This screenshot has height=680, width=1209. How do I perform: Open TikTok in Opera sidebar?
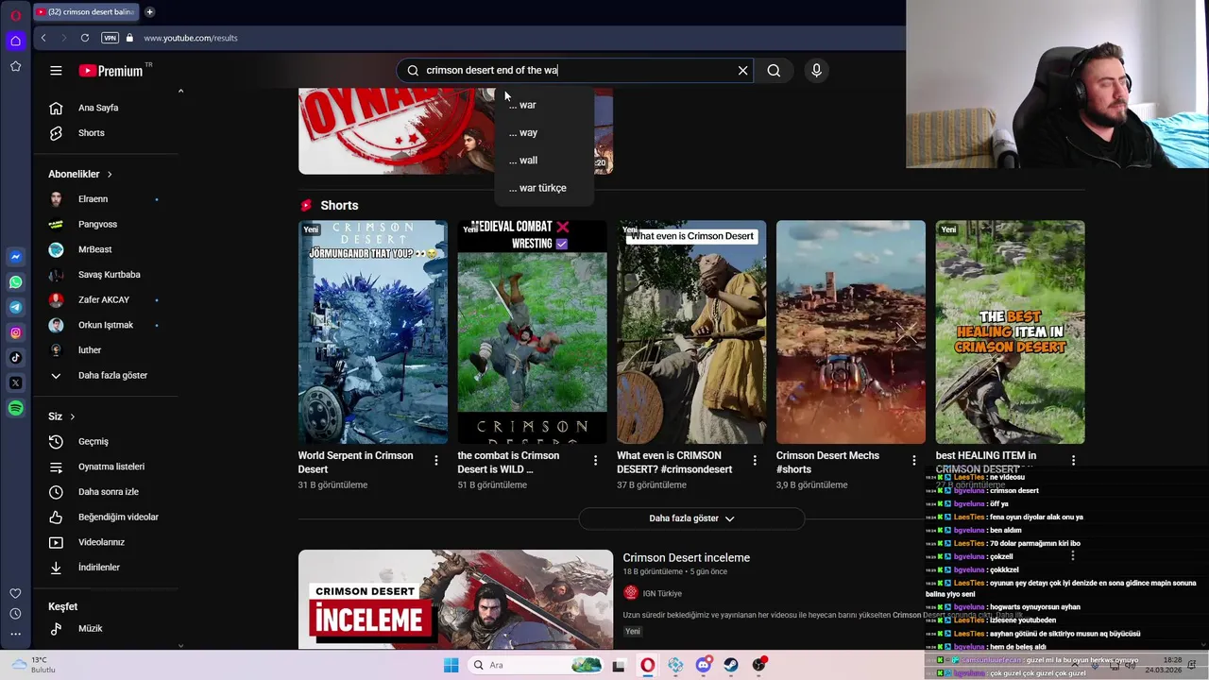[15, 358]
